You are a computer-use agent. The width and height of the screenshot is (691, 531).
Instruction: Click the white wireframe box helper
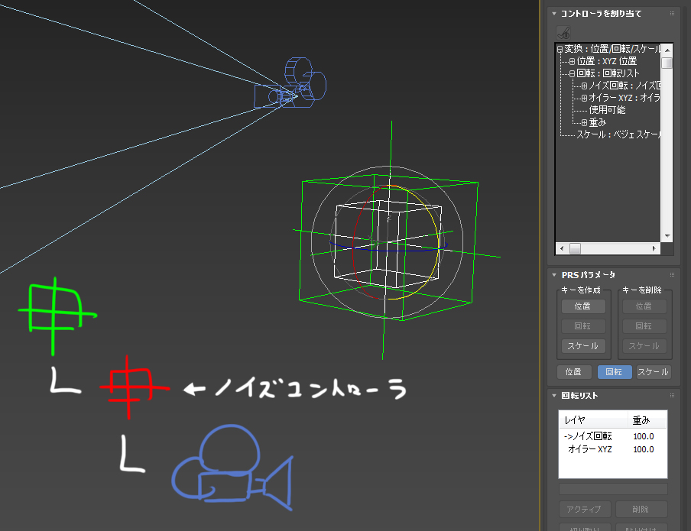tap(388, 244)
